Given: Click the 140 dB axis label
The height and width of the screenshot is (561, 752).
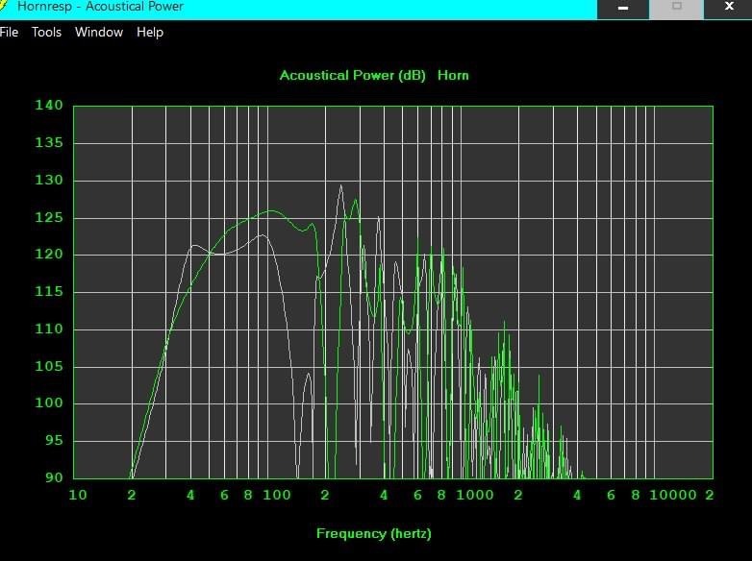Looking at the screenshot, I should pos(49,105).
